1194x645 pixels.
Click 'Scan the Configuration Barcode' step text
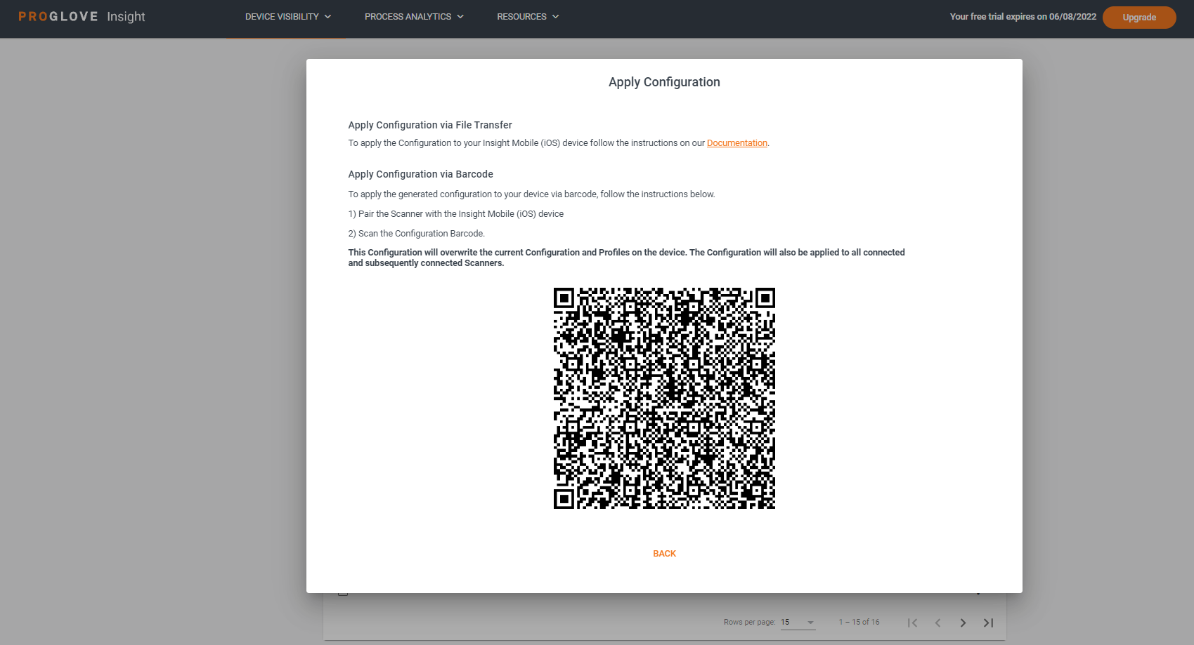tap(416, 234)
